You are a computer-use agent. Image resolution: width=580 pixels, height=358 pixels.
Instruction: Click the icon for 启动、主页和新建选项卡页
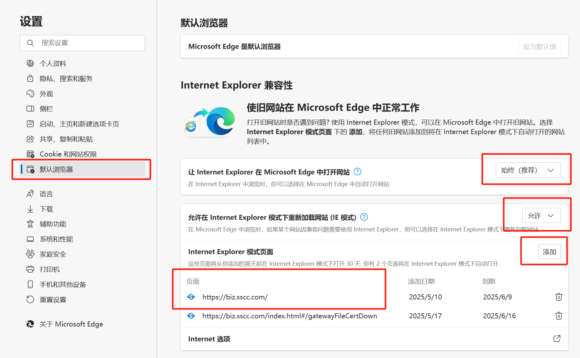pyautogui.click(x=30, y=124)
